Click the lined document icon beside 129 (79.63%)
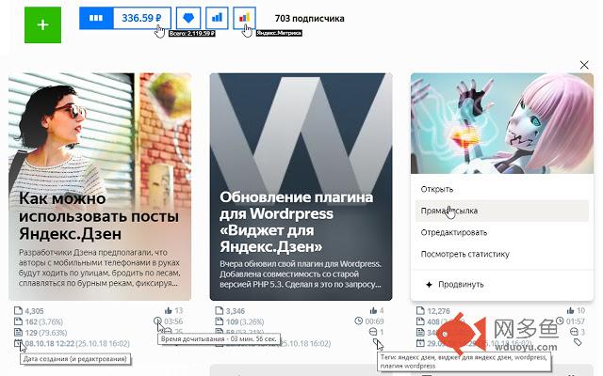 18,332
